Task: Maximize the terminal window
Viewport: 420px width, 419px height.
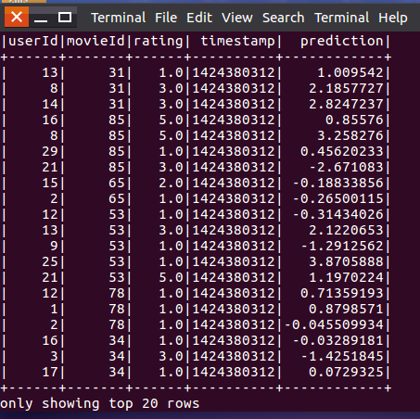Action: [65, 18]
